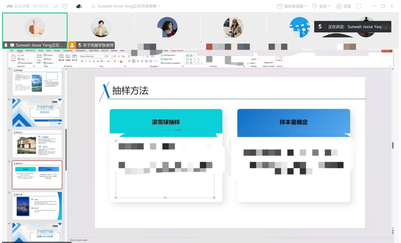Viewport: 401px width, 243px height.
Task: Click the red Share button
Action: click(x=387, y=50)
